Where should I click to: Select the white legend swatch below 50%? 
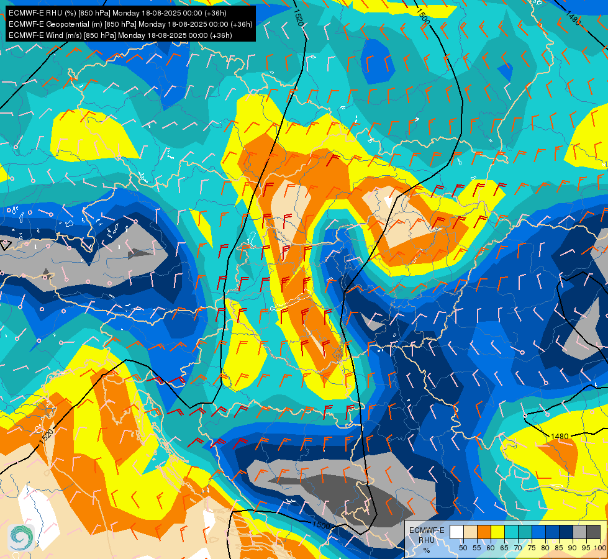(x=456, y=532)
